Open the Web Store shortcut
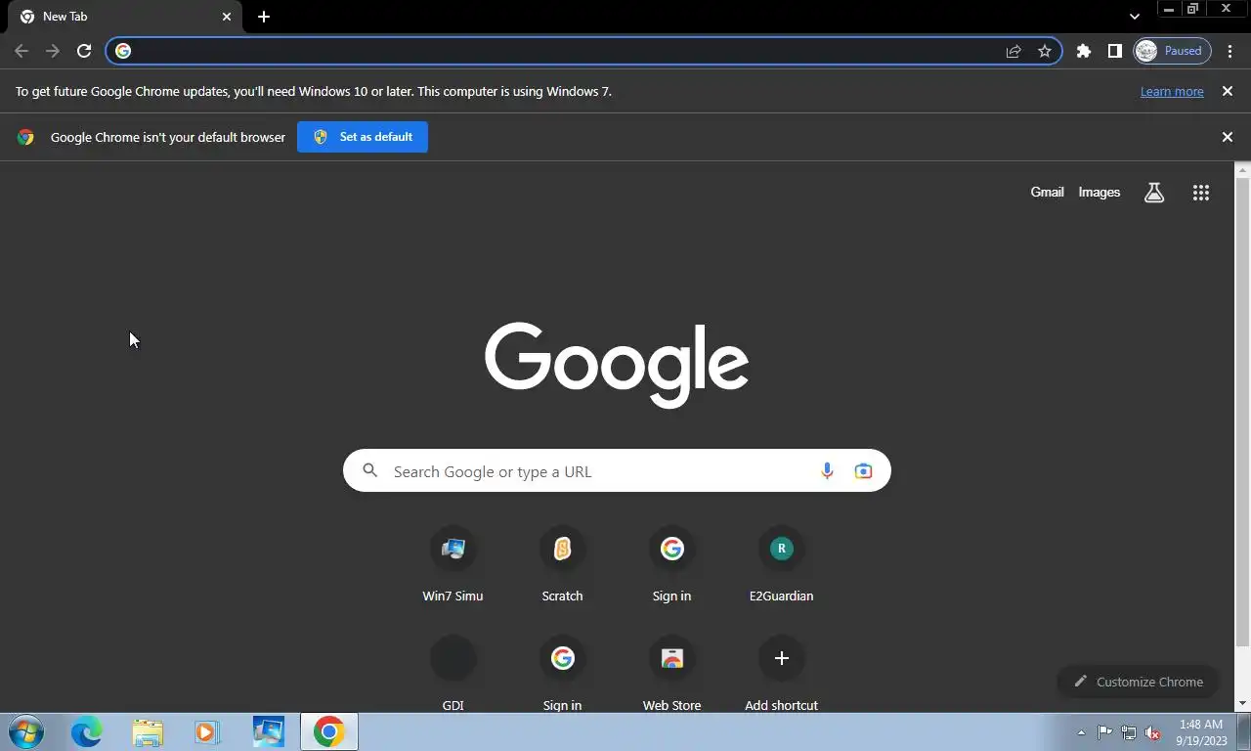Viewport: 1251px width, 751px height. (671, 673)
